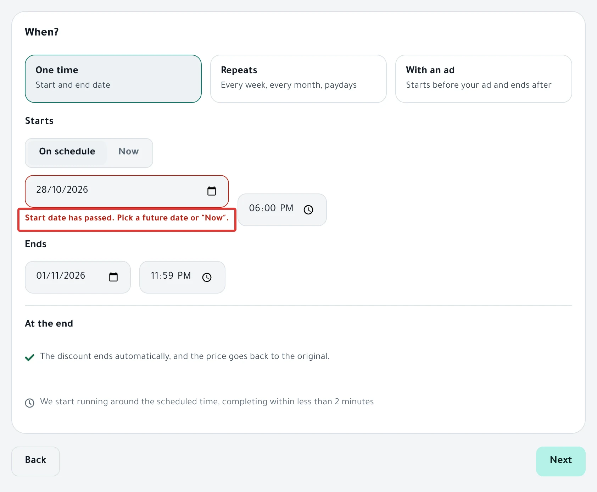This screenshot has height=492, width=597.
Task: Click the 'When?' heading
Action: [42, 32]
